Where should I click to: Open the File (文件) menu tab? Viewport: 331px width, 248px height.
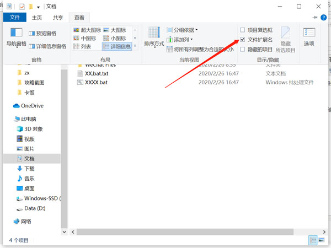(14, 18)
